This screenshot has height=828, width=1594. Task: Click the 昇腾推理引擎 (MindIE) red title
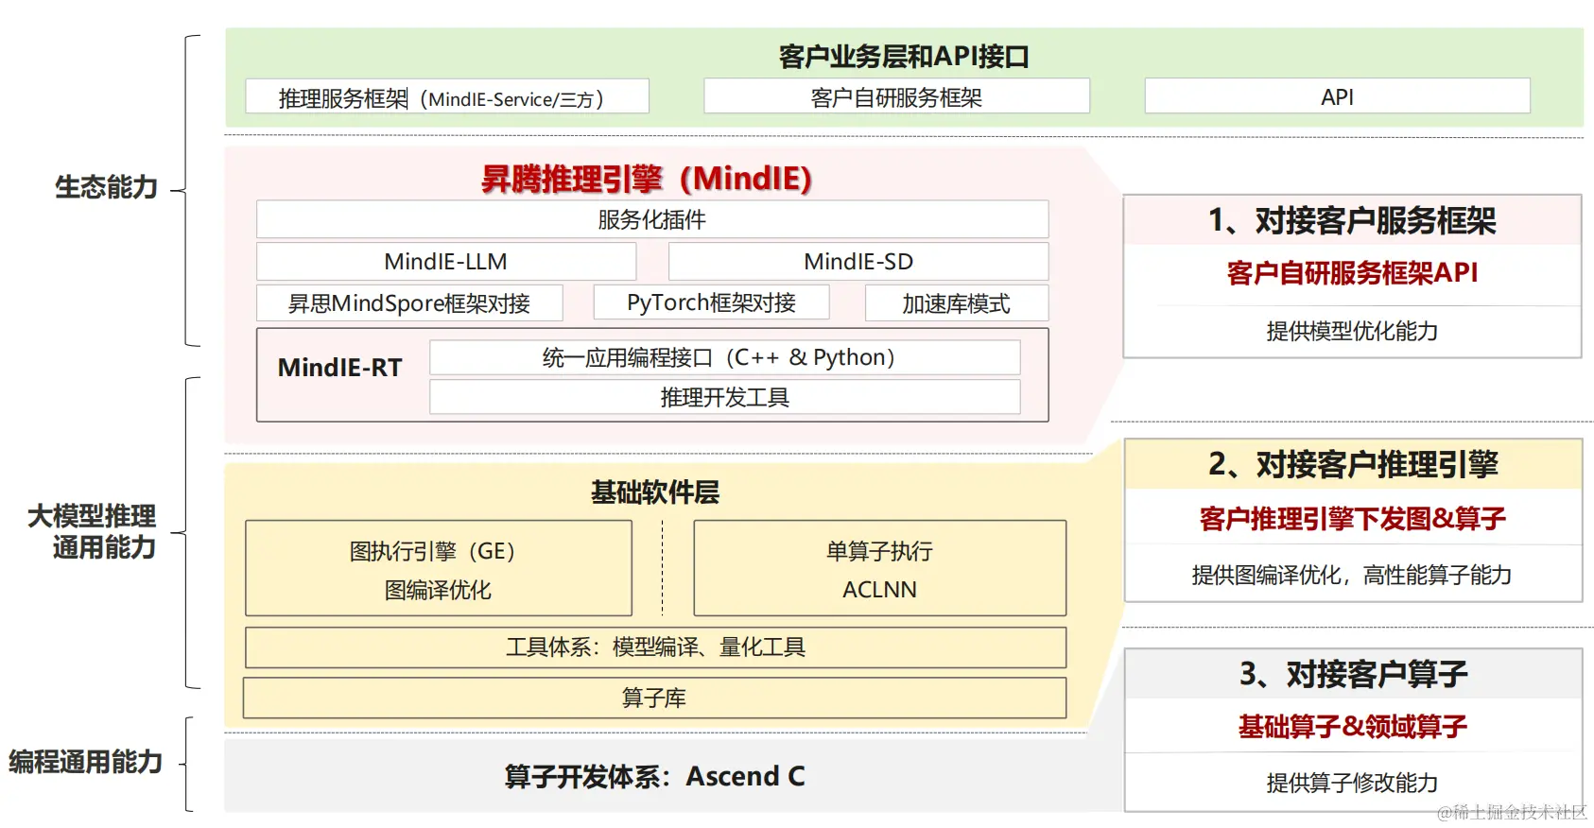pyautogui.click(x=647, y=178)
